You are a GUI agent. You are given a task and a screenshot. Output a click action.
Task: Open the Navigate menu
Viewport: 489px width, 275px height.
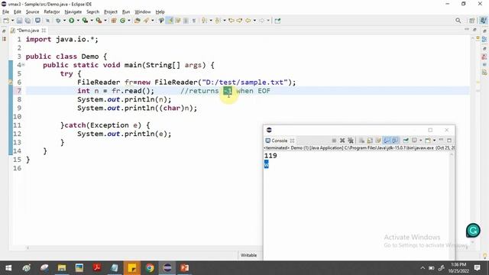pos(73,12)
